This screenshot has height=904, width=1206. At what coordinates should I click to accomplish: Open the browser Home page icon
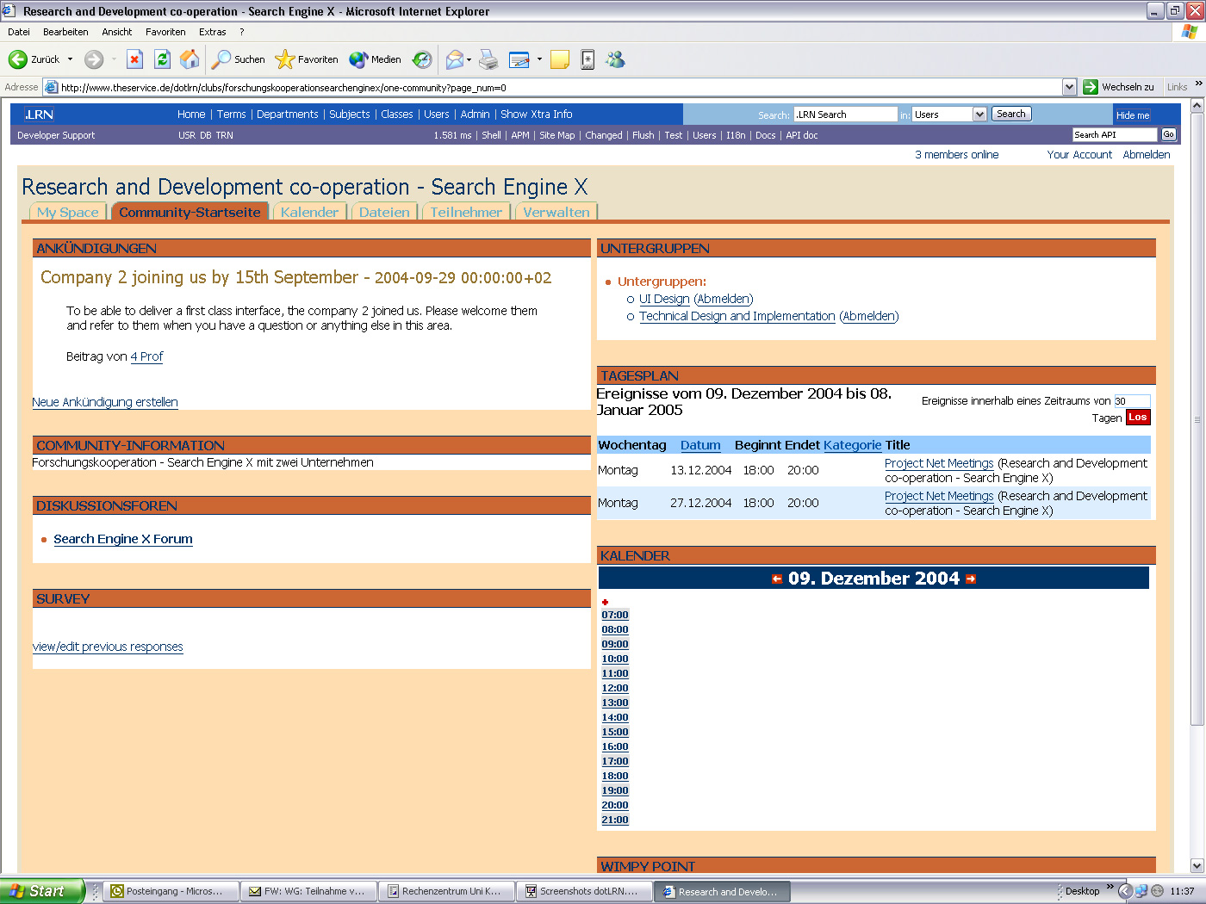(188, 59)
